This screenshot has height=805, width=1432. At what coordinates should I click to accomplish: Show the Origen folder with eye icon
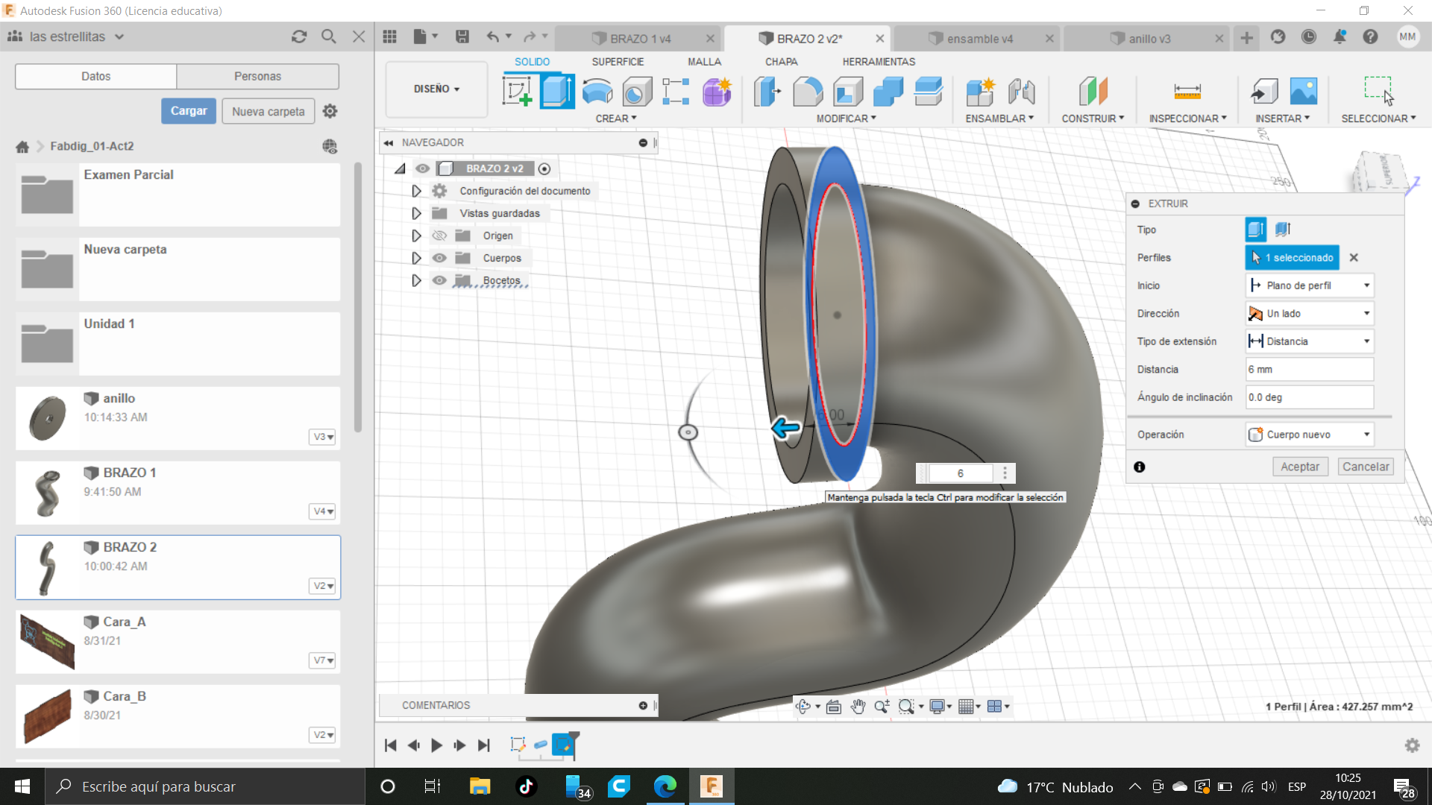click(439, 236)
